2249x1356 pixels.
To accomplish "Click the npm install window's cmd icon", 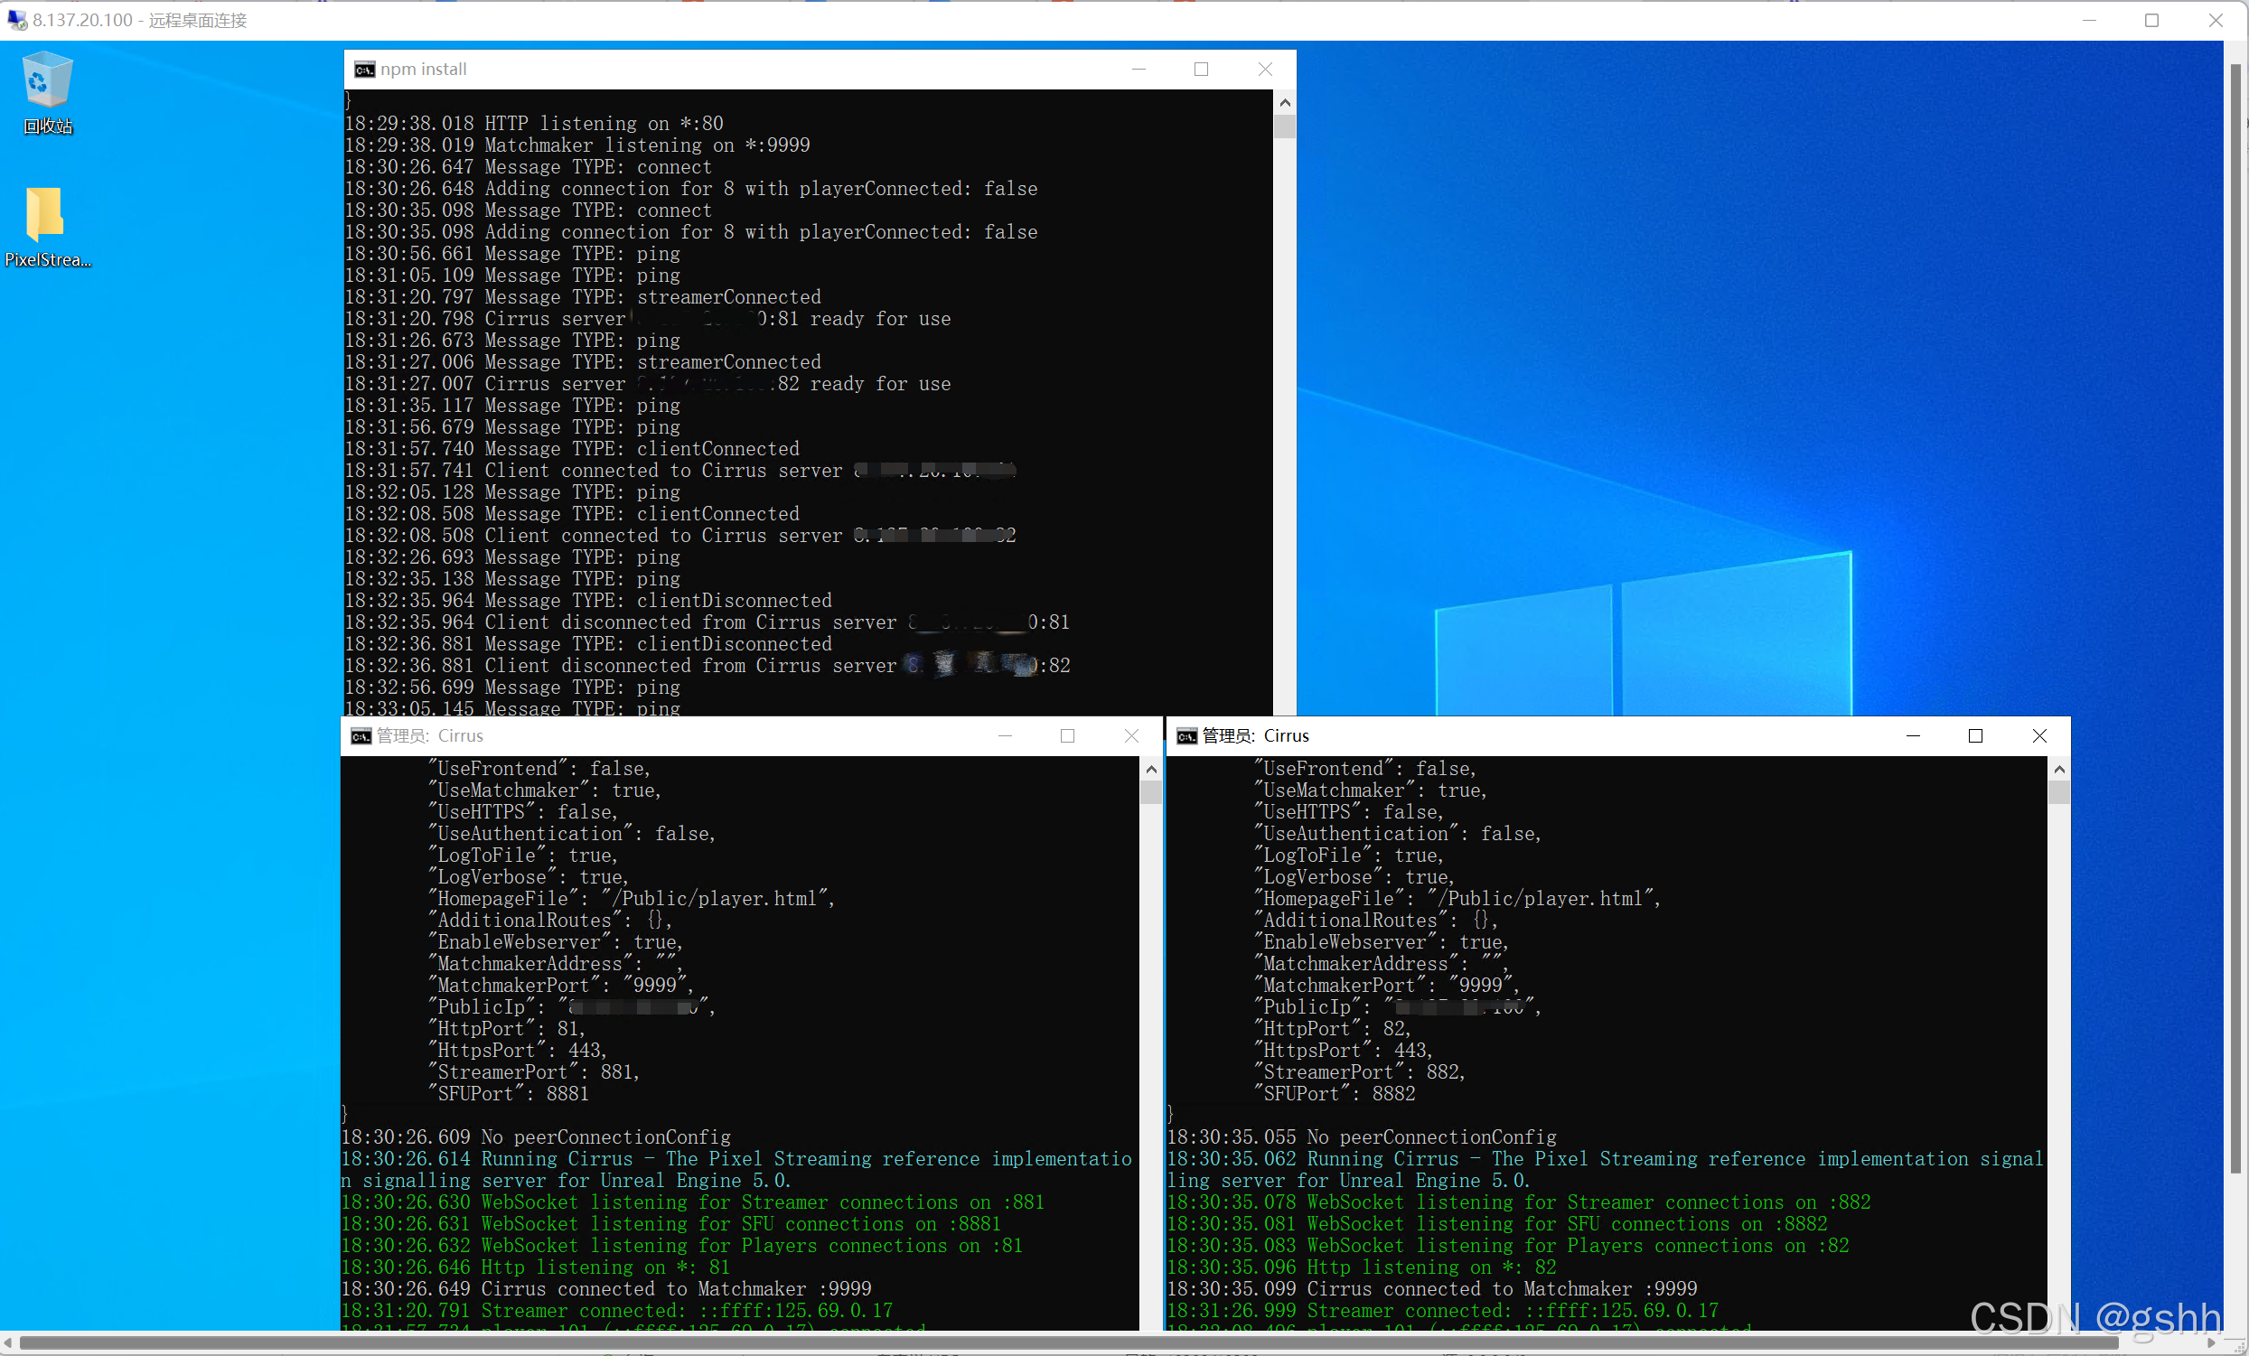I will (x=364, y=70).
